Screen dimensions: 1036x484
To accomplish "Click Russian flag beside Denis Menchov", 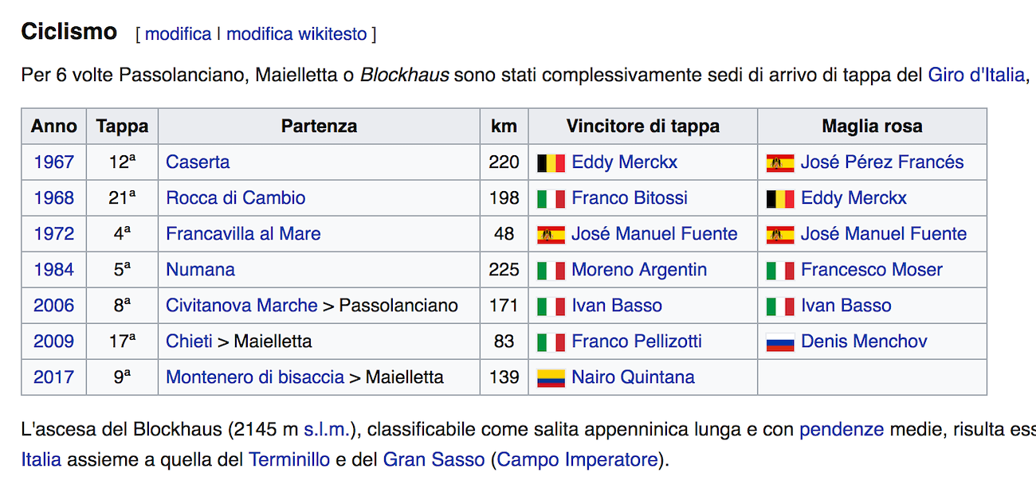I will click(780, 342).
